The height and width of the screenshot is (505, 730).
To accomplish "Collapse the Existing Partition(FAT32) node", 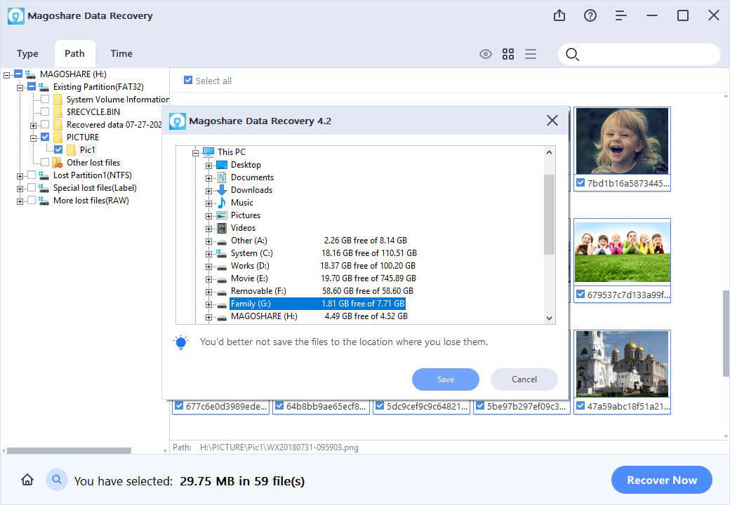I will (20, 88).
